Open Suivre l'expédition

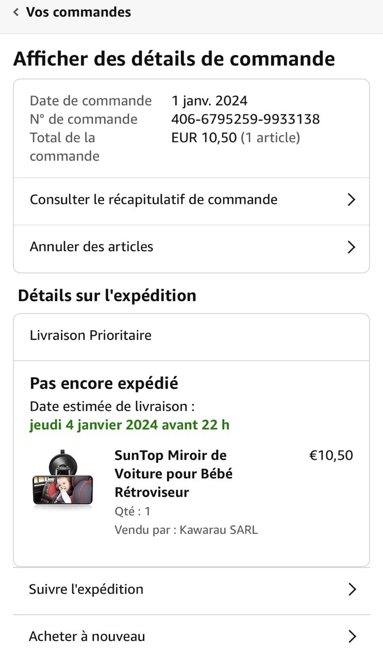(x=86, y=589)
